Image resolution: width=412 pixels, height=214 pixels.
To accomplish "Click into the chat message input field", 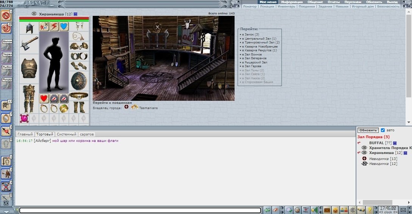I will (140, 210).
